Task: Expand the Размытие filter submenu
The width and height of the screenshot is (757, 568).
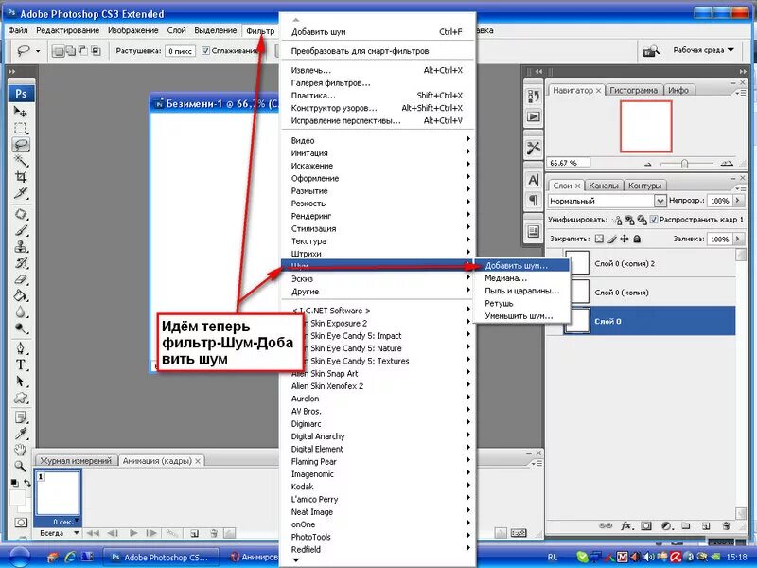Action: [x=378, y=191]
